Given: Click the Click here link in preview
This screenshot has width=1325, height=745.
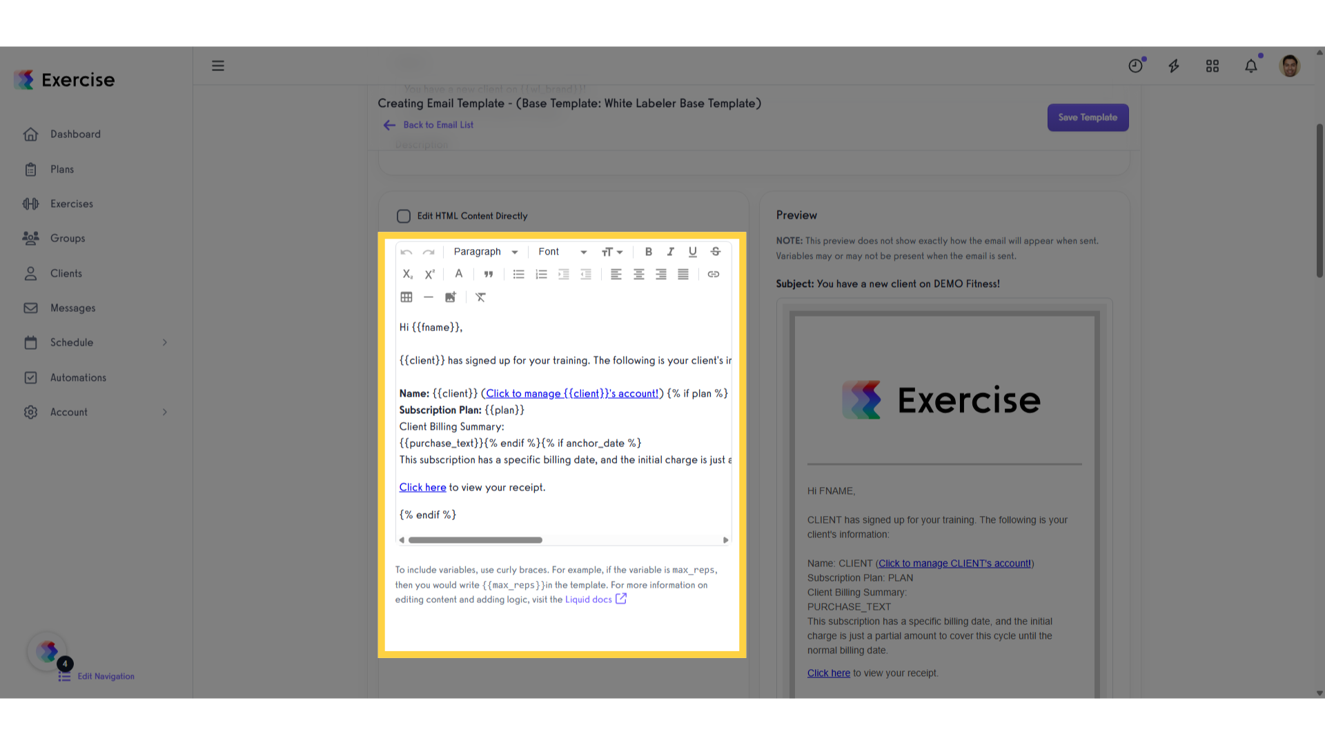Looking at the screenshot, I should [x=829, y=673].
